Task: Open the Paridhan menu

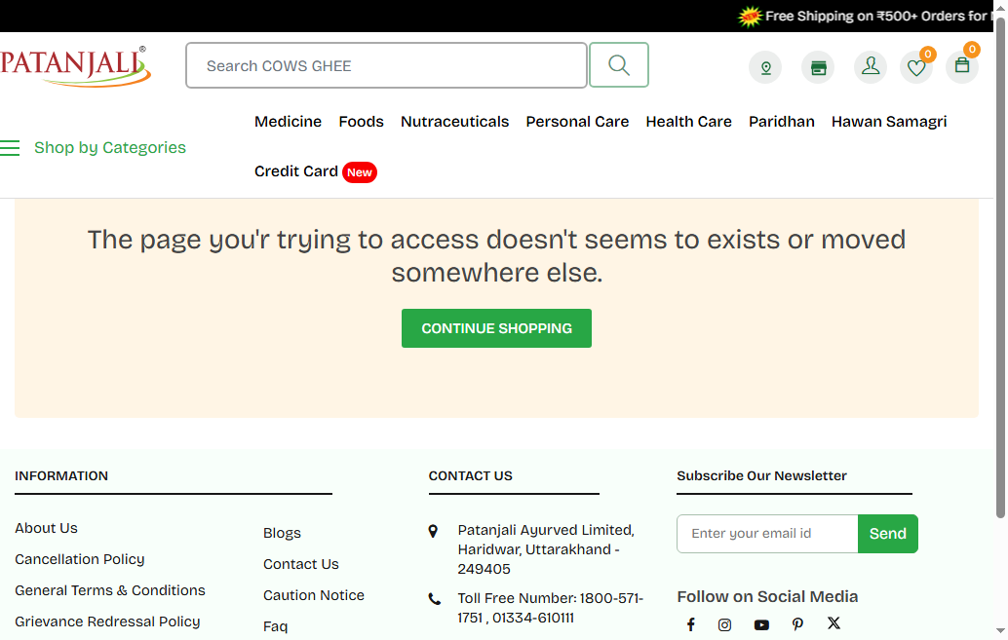Action: tap(782, 122)
